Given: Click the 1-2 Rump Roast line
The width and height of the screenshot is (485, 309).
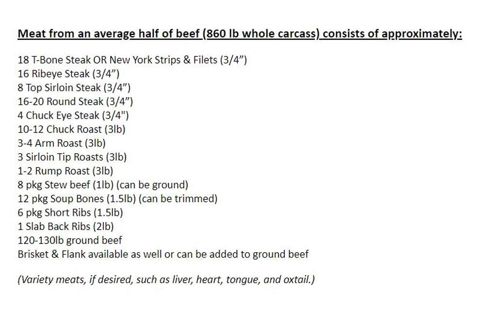Looking at the screenshot, I should pos(65,171).
